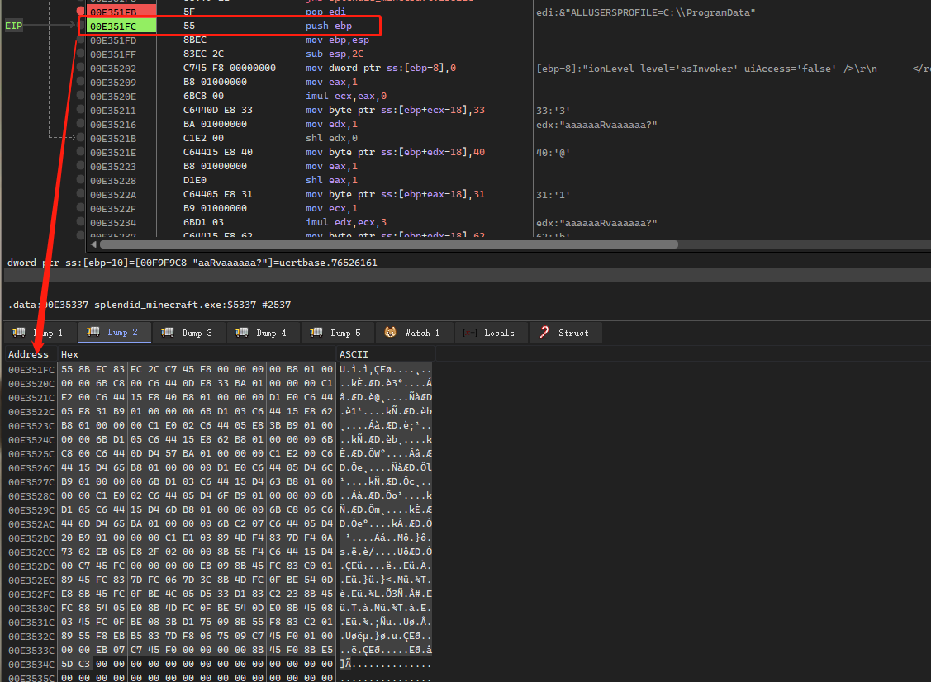931x682 pixels.
Task: Select the 'imul ecx,eax,0' instruction
Action: pos(346,96)
